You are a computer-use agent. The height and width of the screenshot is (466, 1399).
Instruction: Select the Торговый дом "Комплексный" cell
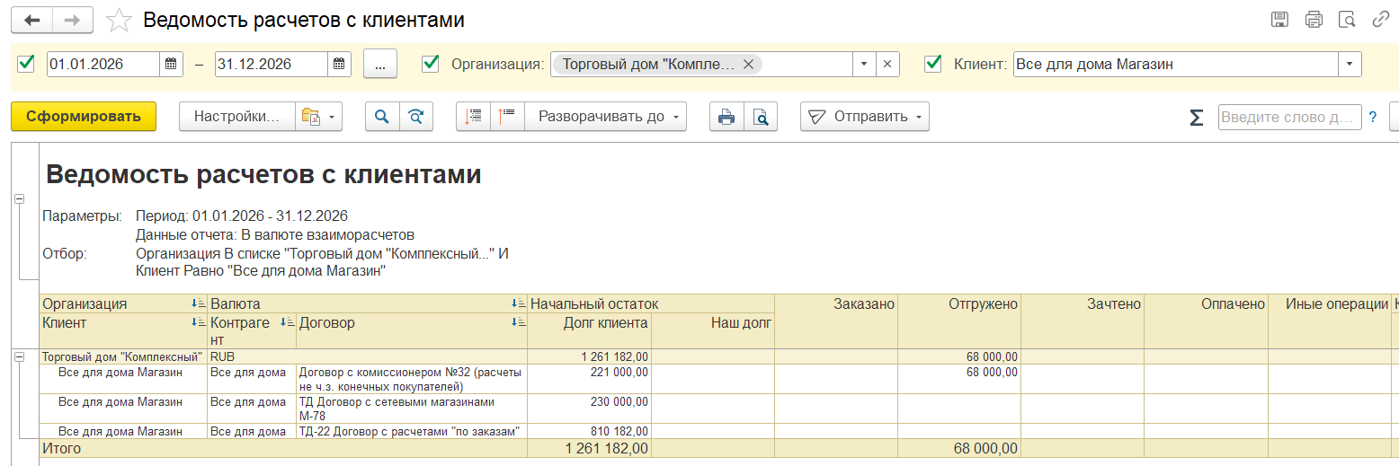click(x=123, y=356)
